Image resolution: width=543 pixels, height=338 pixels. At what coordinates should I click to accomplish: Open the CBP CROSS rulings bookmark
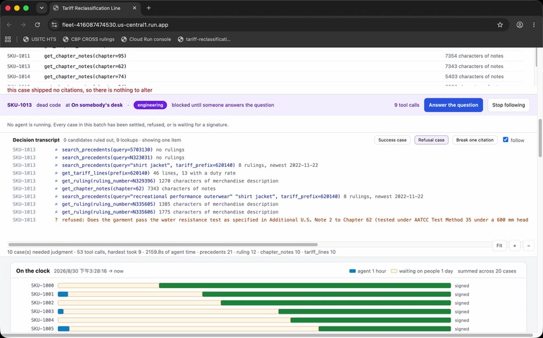point(89,40)
